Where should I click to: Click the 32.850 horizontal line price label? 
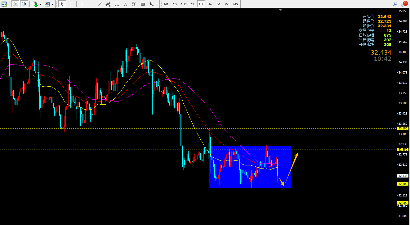[x=403, y=150]
